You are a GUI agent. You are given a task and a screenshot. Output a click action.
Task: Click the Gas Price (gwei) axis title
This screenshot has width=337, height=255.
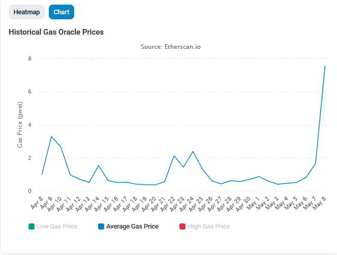(20, 125)
